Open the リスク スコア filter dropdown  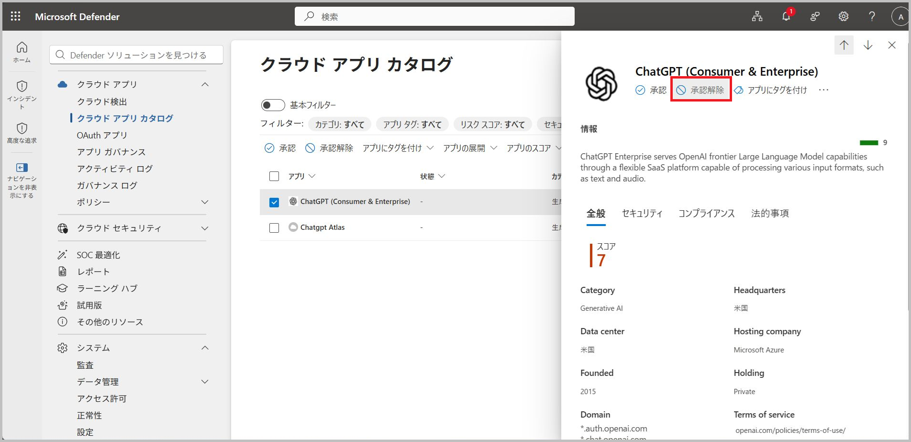[492, 125]
